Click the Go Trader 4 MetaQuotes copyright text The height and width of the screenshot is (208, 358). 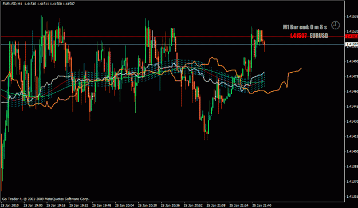point(46,199)
